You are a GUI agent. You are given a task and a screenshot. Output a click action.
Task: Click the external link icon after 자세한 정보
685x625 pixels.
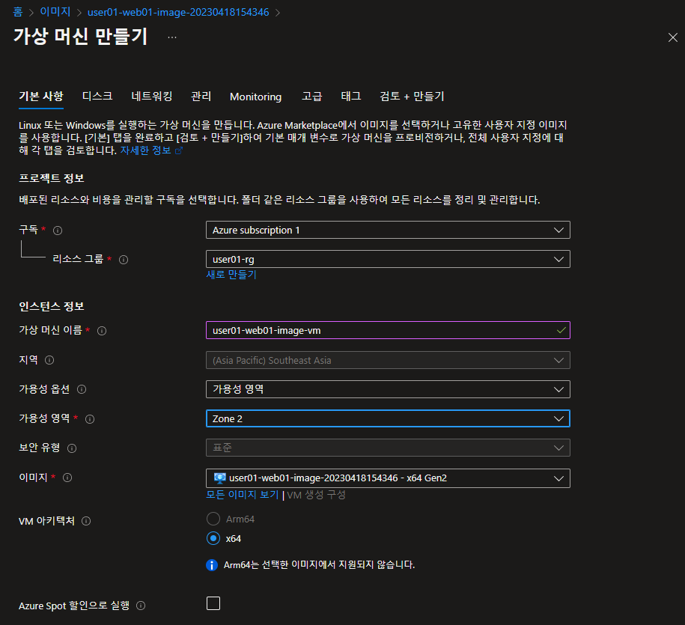(x=179, y=150)
